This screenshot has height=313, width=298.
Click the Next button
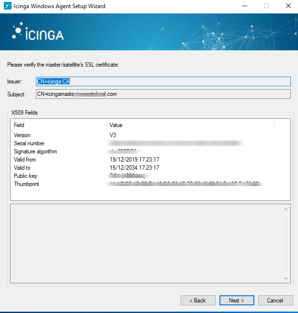point(237,300)
